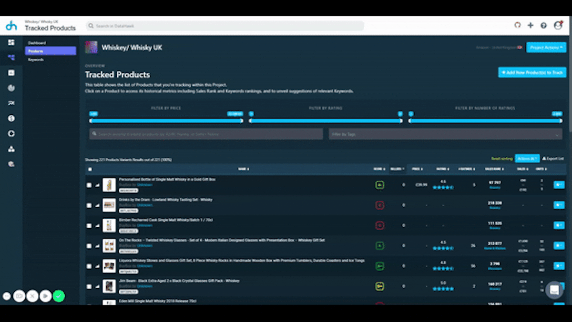Viewport: 572px width, 322px height.
Task: Check the Bimber Recharred Cask row
Action: coord(89,226)
